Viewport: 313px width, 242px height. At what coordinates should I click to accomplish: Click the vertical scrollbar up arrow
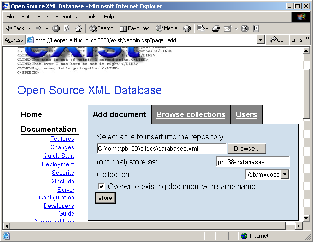[x=306, y=51]
